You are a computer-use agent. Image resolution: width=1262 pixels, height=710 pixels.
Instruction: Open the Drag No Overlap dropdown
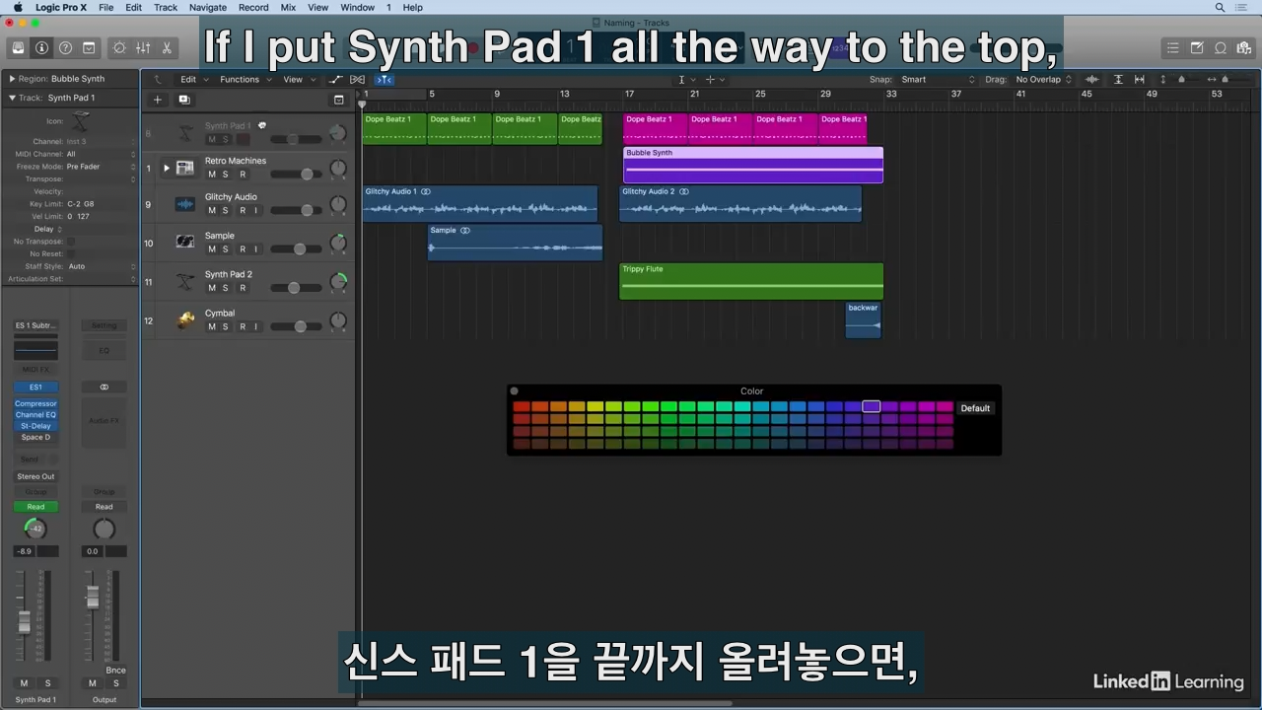click(x=1045, y=79)
